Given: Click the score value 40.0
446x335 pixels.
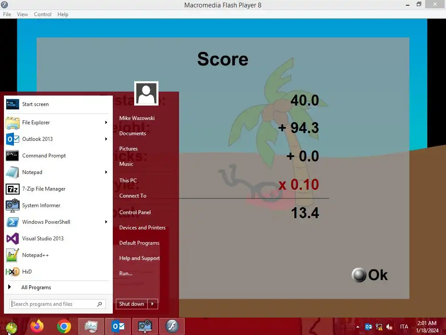Looking at the screenshot, I should point(304,101).
